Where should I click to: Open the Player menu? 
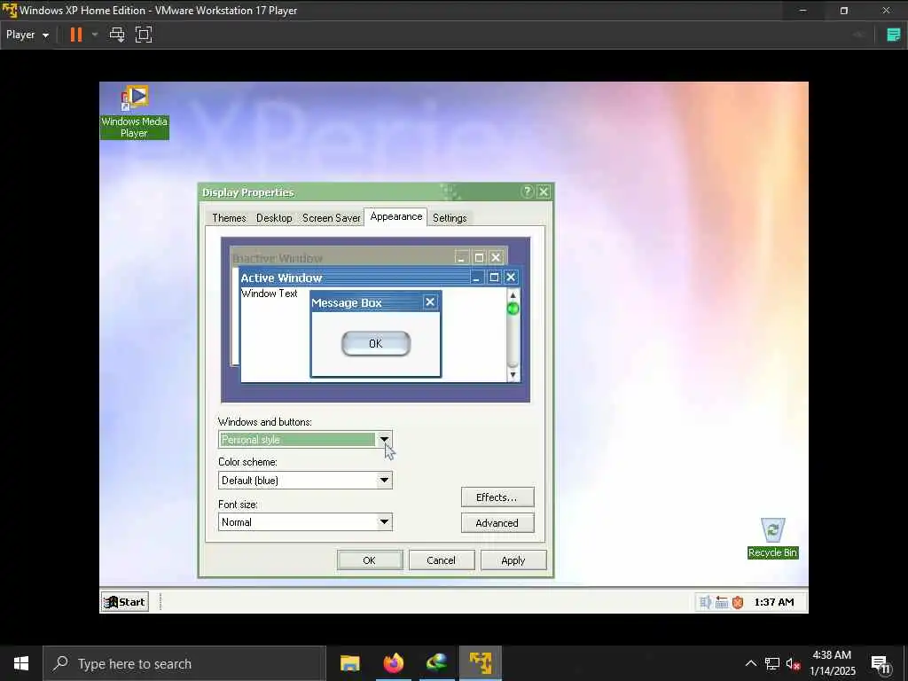[27, 35]
